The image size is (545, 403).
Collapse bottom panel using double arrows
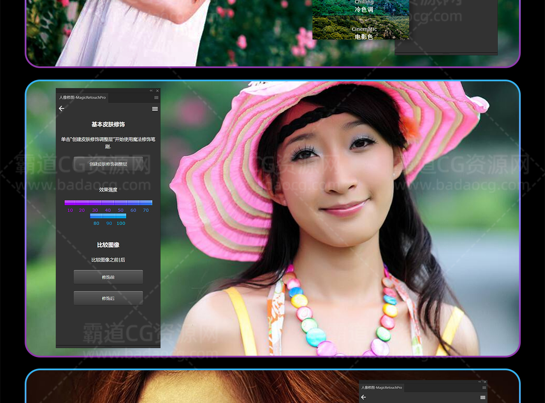tap(479, 382)
